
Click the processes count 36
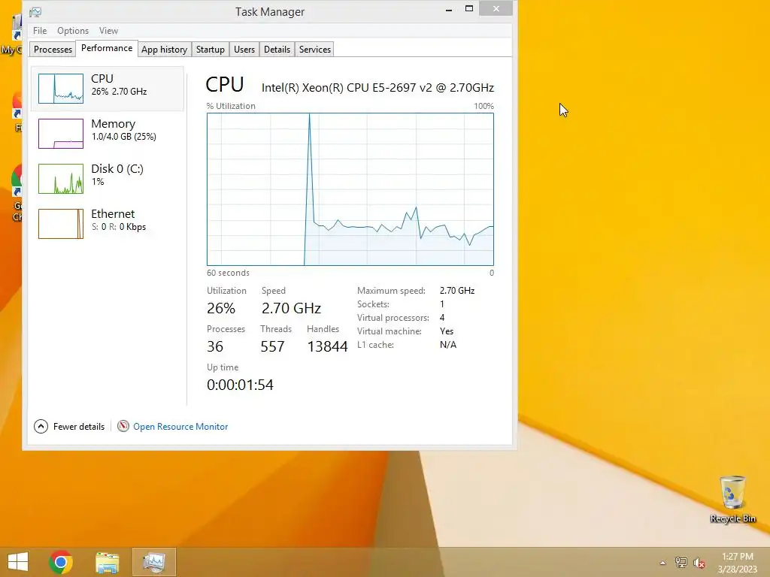click(215, 346)
